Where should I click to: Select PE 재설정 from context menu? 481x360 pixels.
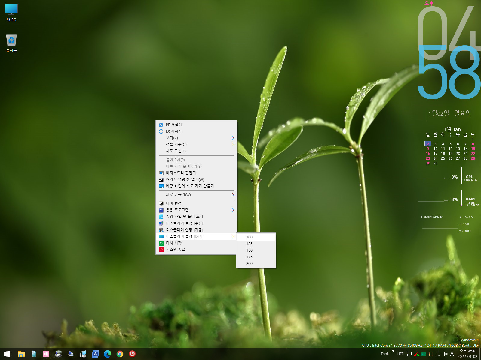point(196,124)
